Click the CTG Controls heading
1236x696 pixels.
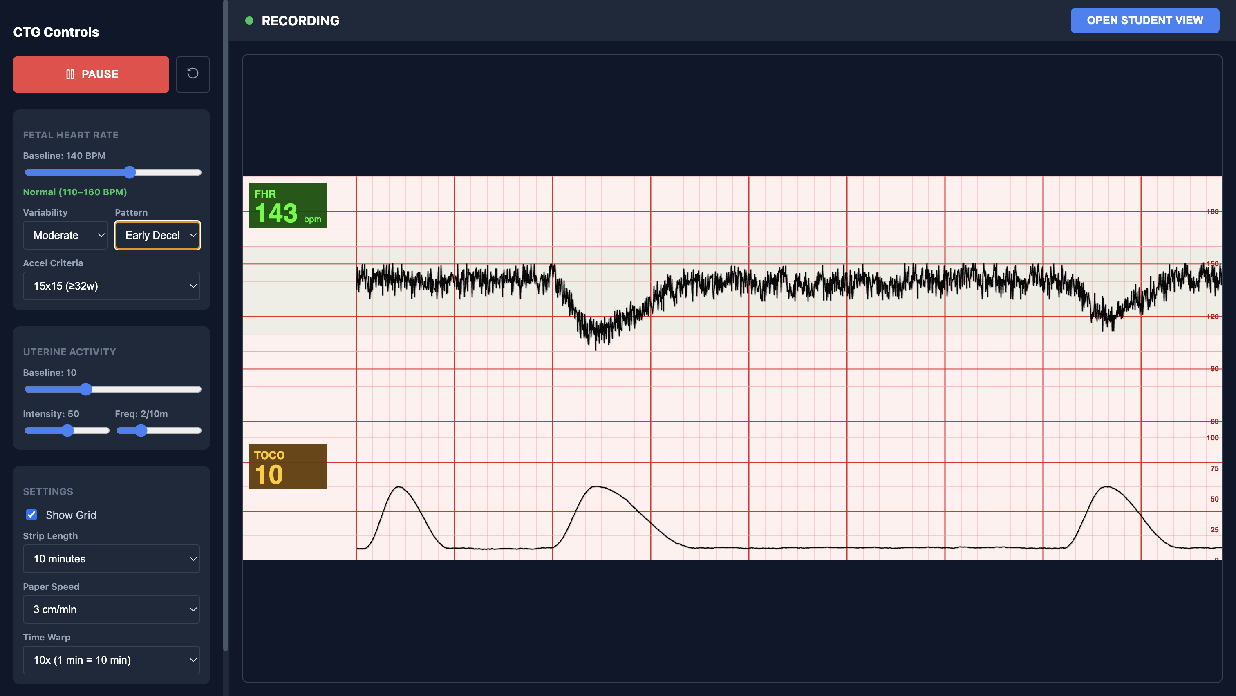point(56,32)
